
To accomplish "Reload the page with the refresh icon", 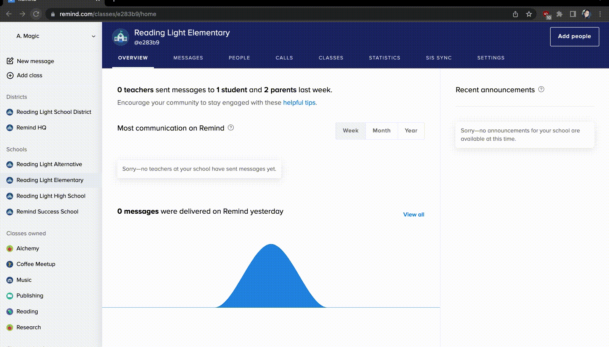I will click(x=36, y=14).
